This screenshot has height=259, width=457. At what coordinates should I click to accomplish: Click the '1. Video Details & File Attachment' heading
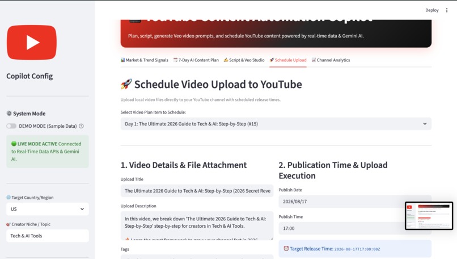(x=184, y=165)
